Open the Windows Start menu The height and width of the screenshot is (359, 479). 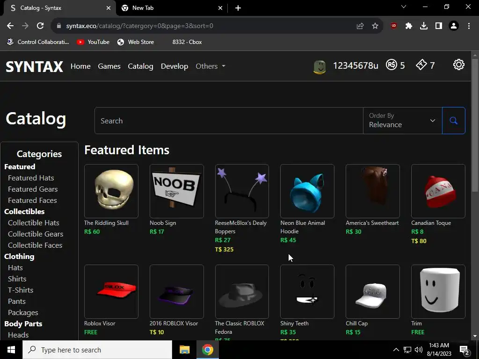(x=11, y=350)
